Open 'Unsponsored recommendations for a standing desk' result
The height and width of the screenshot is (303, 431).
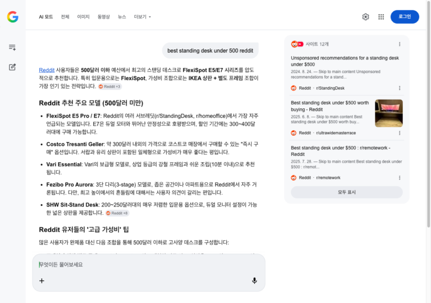[x=345, y=61]
